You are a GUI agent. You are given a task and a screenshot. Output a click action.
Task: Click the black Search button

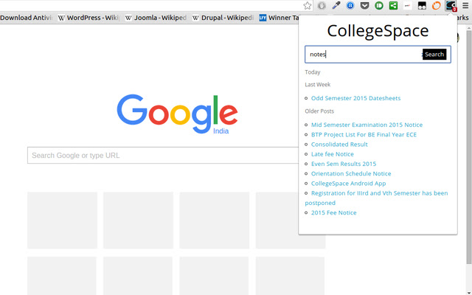(434, 55)
